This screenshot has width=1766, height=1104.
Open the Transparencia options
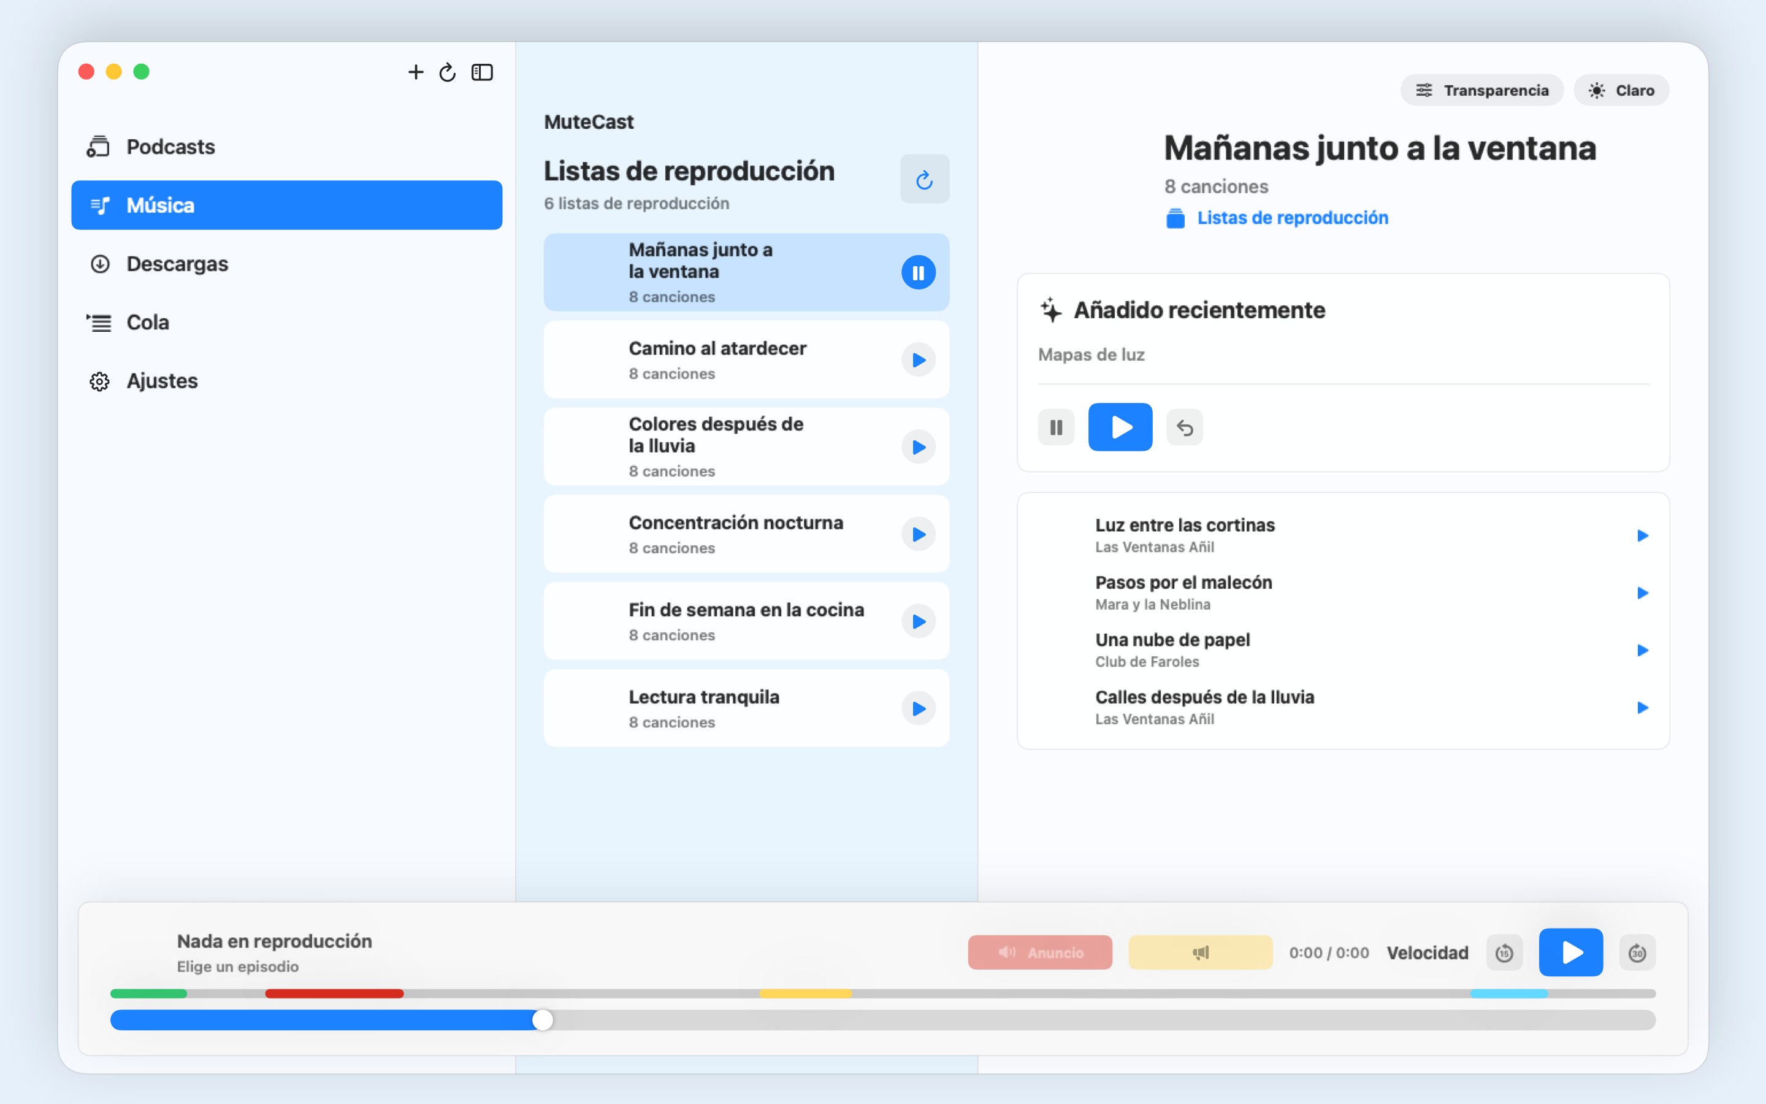1481,91
